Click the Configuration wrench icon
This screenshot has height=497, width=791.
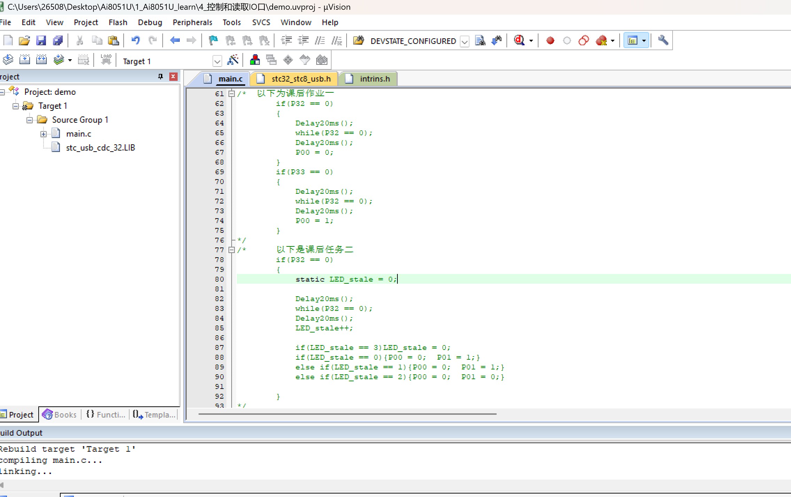pyautogui.click(x=663, y=41)
